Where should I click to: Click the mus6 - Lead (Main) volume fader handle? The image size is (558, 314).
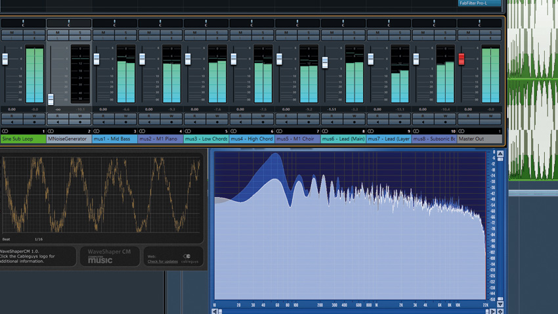coord(324,62)
